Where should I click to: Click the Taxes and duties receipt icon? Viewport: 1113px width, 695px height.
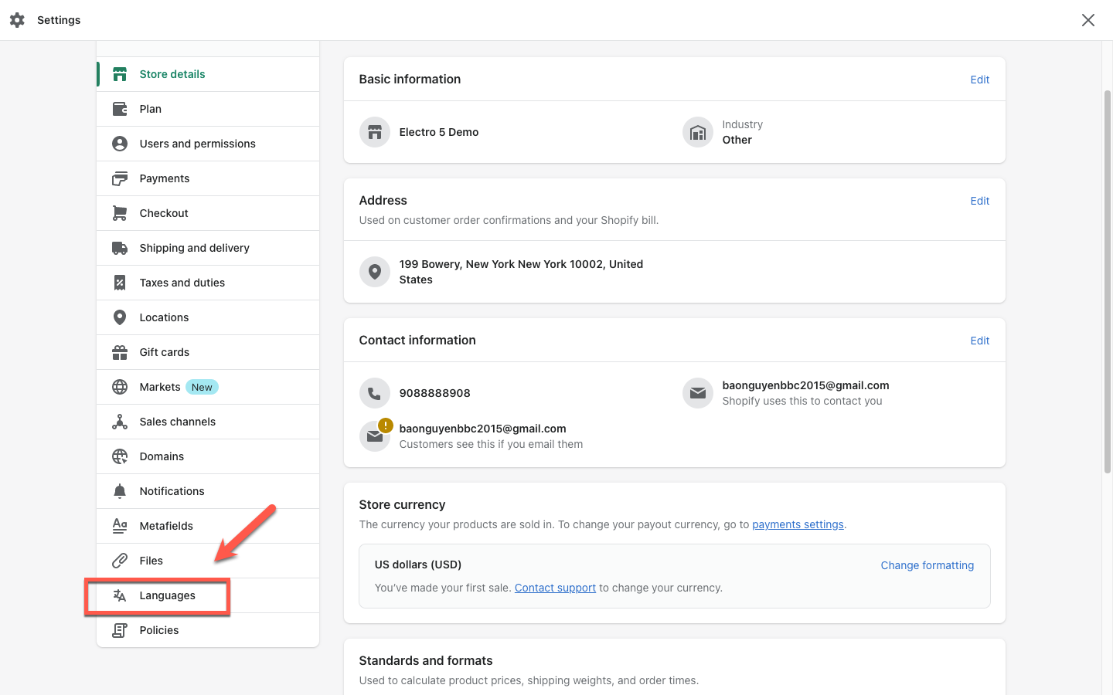tap(120, 283)
